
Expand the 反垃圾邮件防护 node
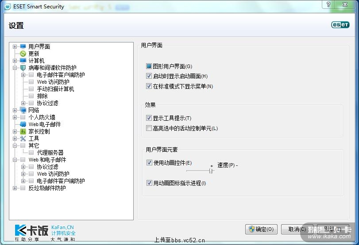15,188
